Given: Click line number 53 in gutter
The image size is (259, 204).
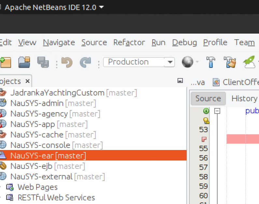Looking at the screenshot, I should click(203, 129).
